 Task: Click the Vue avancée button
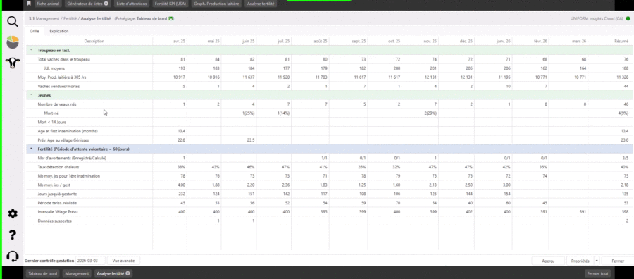[124, 261]
